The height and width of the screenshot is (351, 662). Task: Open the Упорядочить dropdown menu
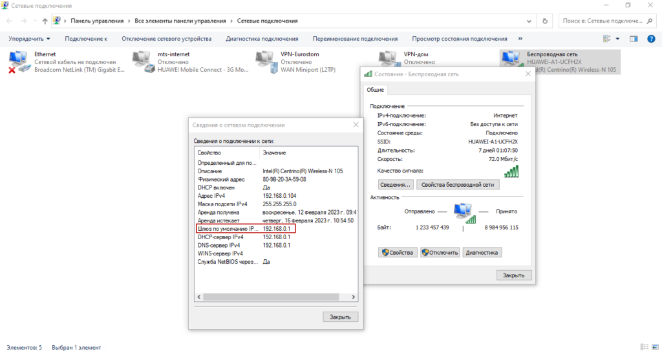pos(29,39)
